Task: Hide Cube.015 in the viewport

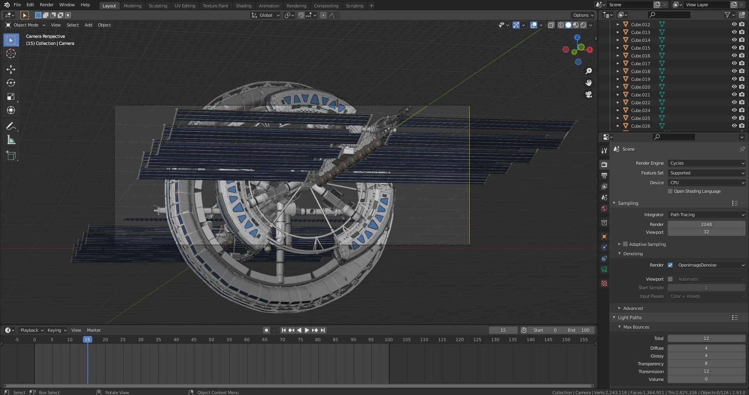Action: (735, 48)
